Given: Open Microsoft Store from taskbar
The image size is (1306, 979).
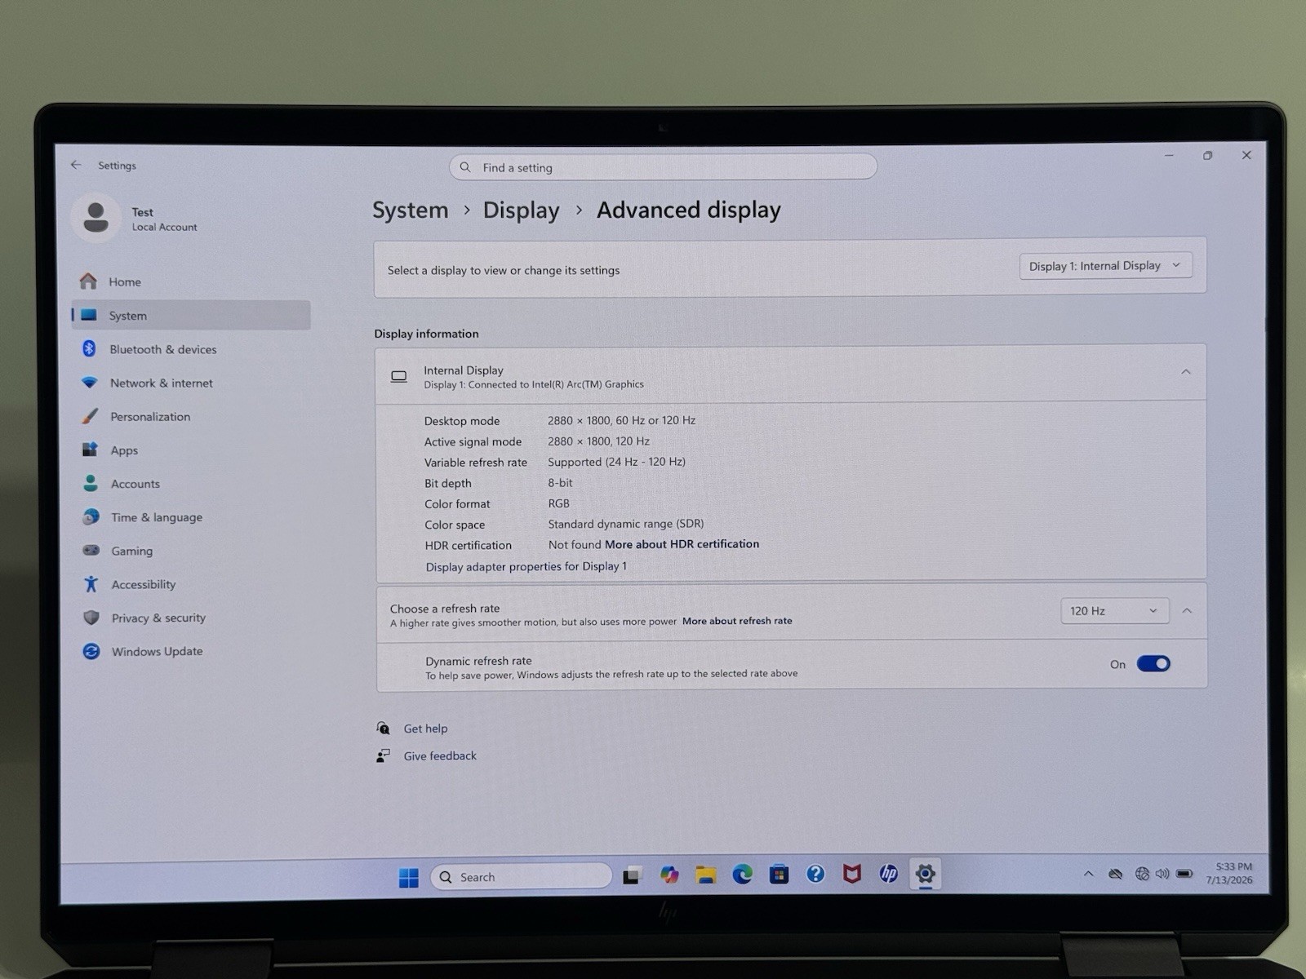Looking at the screenshot, I should click(779, 875).
